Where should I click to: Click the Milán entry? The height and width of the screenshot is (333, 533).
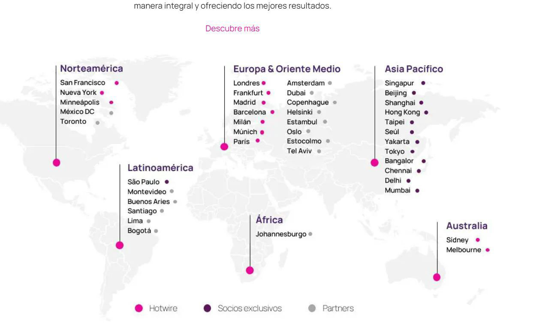coord(242,122)
